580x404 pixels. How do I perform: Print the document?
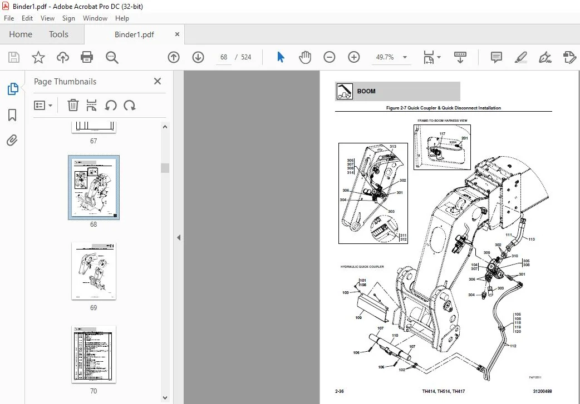pyautogui.click(x=87, y=57)
